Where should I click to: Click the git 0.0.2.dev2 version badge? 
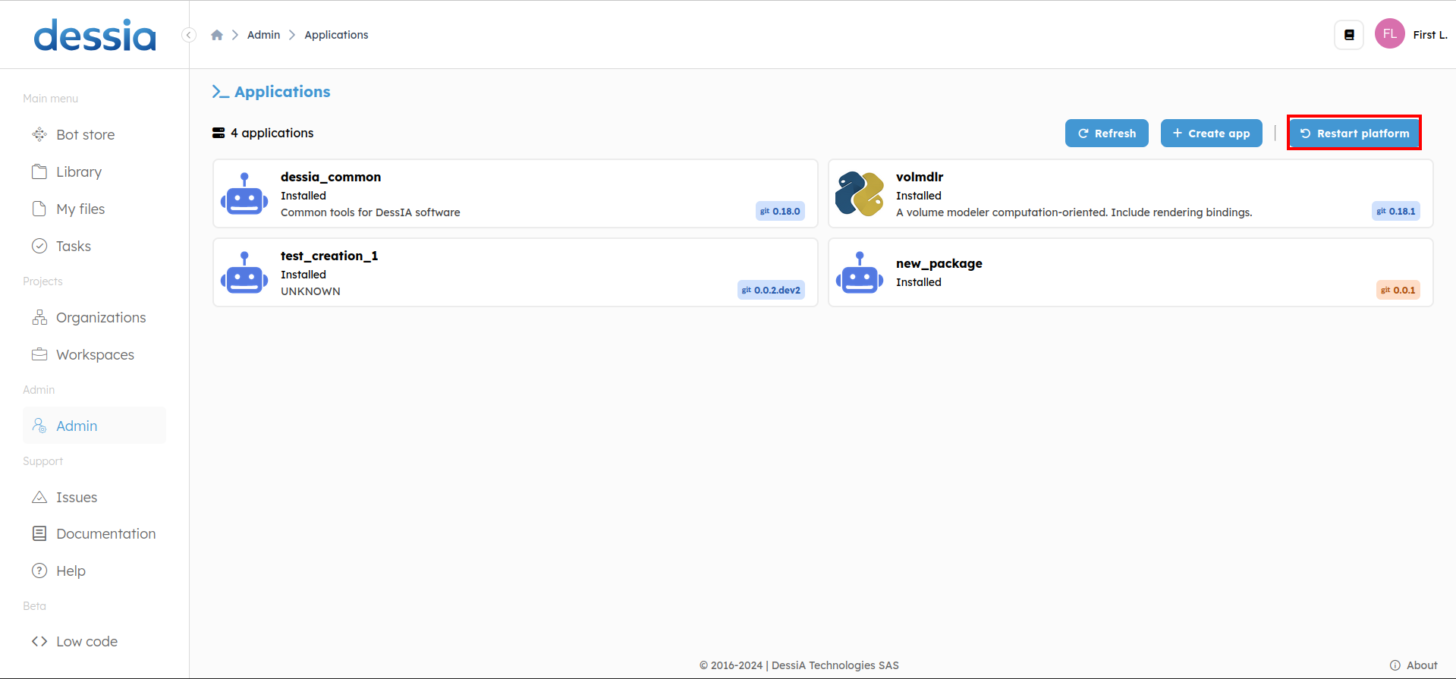[771, 291]
